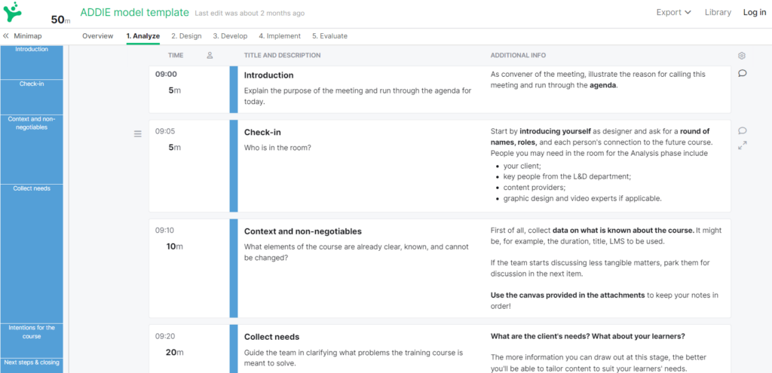Click drag handle beside Check-in block
The width and height of the screenshot is (772, 373).
138,134
